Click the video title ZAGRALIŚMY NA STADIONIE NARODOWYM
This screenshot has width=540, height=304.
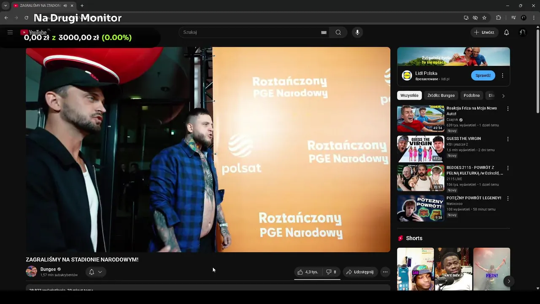click(82, 260)
